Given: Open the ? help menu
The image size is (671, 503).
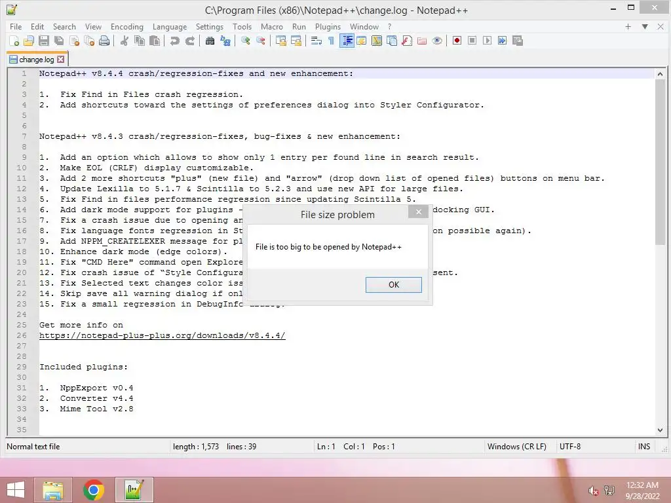Looking at the screenshot, I should click(389, 26).
